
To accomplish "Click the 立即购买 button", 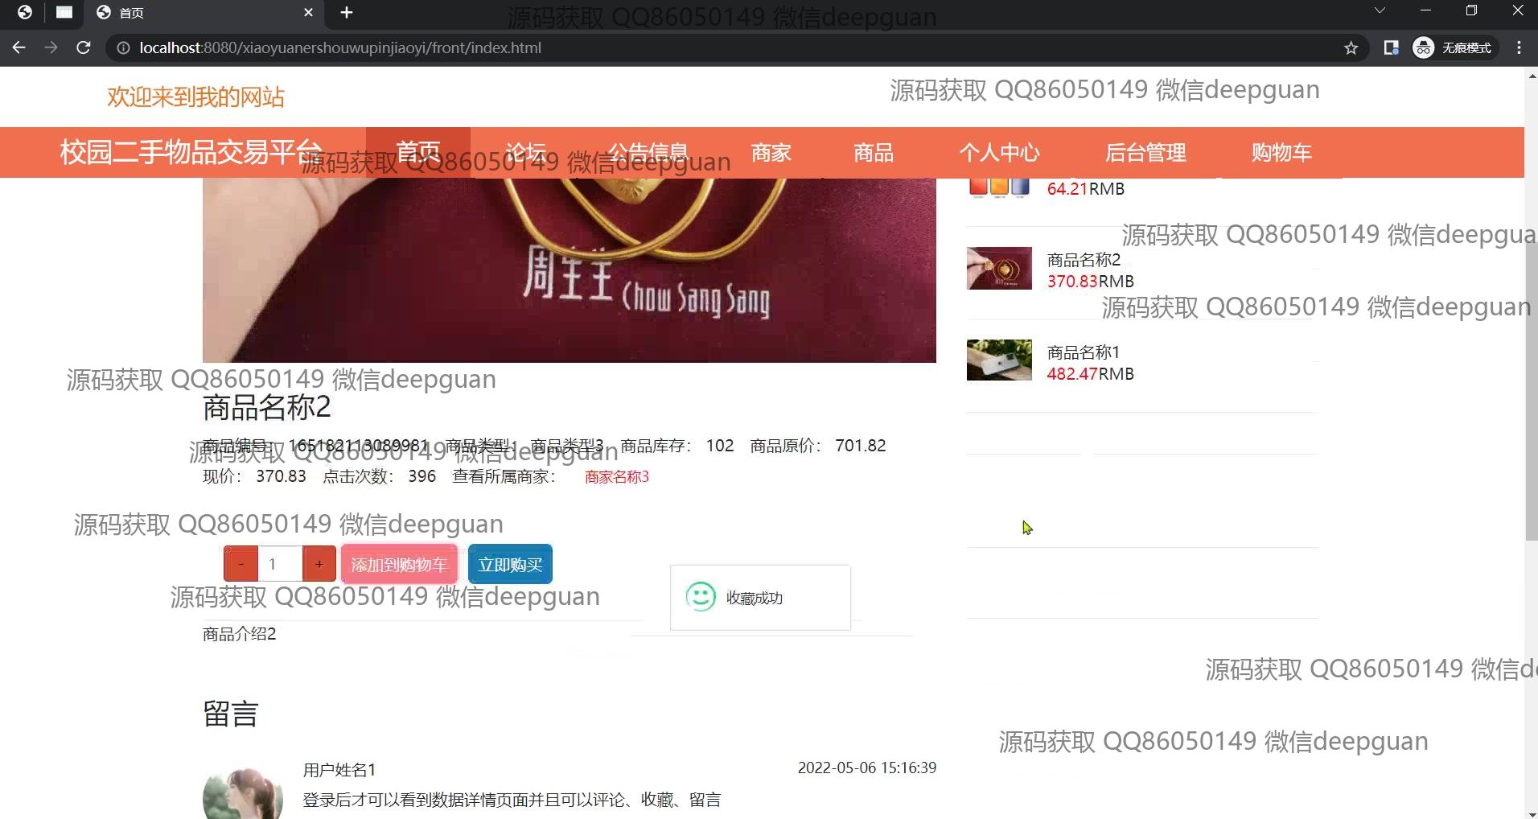I will tap(510, 564).
